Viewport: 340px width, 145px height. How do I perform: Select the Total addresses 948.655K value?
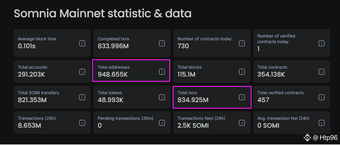tap(113, 75)
